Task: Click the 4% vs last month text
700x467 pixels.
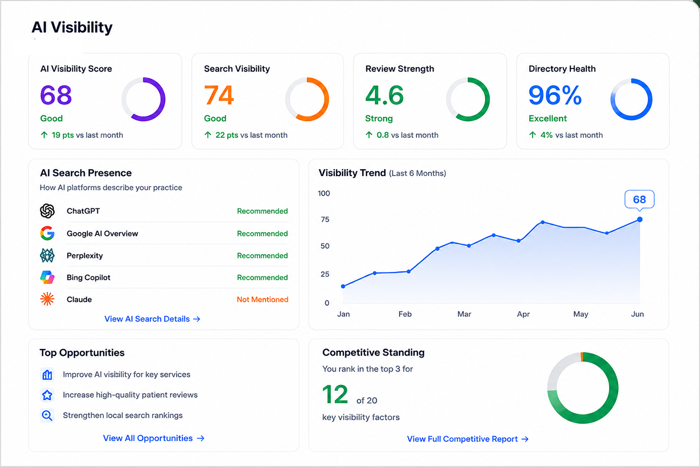Action: tap(571, 135)
